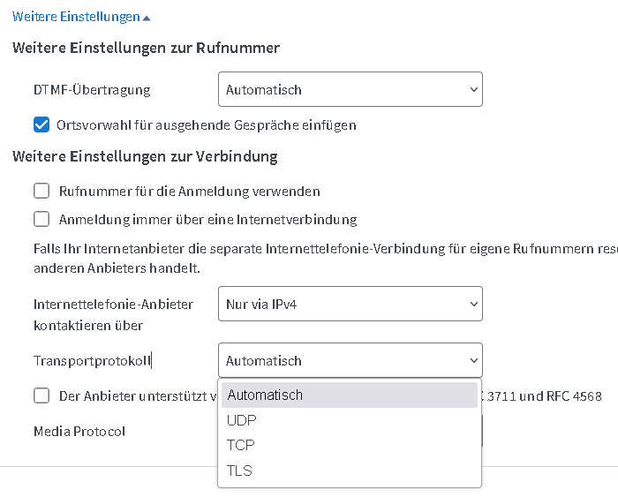Viewport: 618px width, 497px height.
Task: Click the label text Ortsvorwahl für ausgehende Gespräche einfügen
Action: pyautogui.click(x=207, y=124)
